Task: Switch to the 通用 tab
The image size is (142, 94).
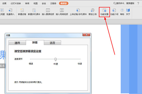Action: 17,43
